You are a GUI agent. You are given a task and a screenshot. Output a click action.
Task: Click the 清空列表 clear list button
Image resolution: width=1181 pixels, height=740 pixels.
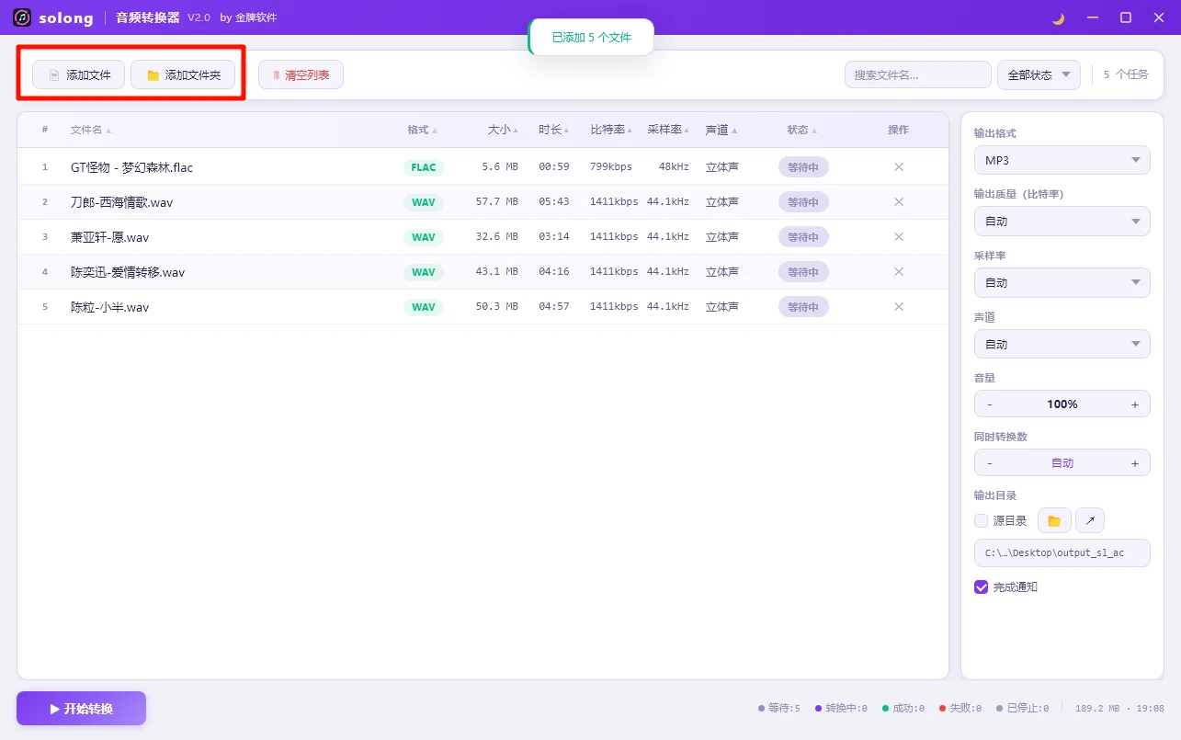301,74
